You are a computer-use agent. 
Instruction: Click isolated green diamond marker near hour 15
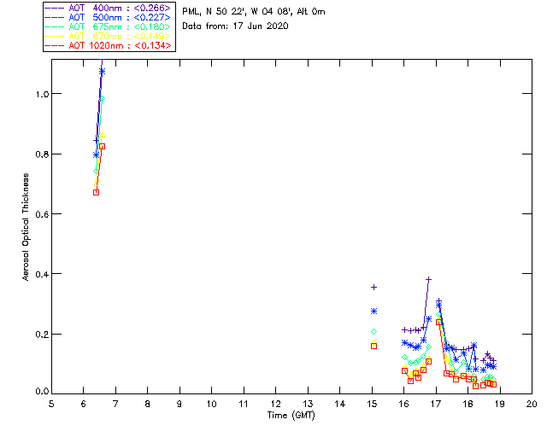point(374,331)
